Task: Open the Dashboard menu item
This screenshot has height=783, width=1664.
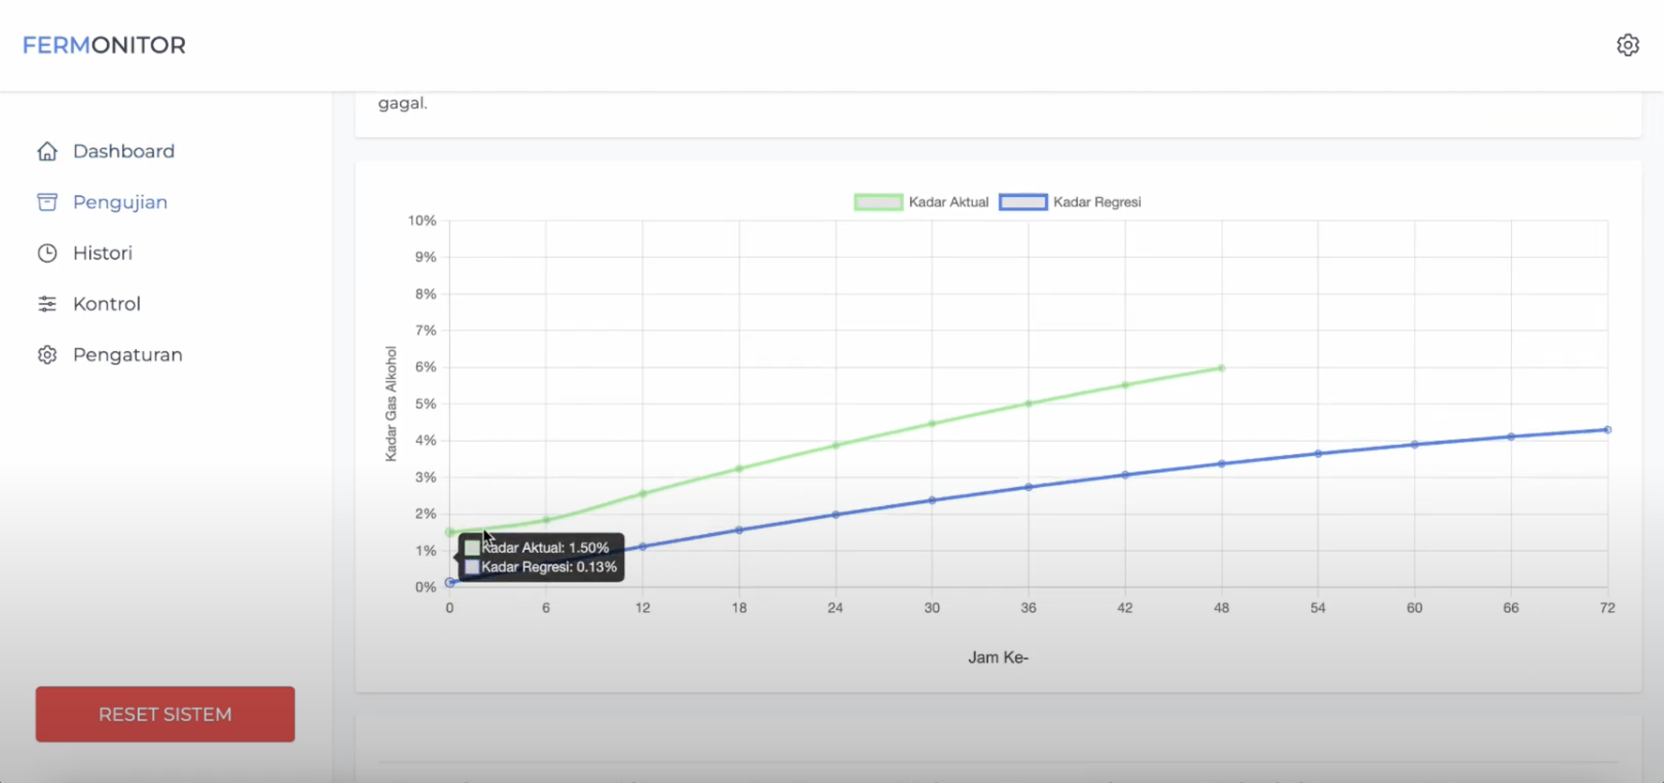Action: (123, 151)
